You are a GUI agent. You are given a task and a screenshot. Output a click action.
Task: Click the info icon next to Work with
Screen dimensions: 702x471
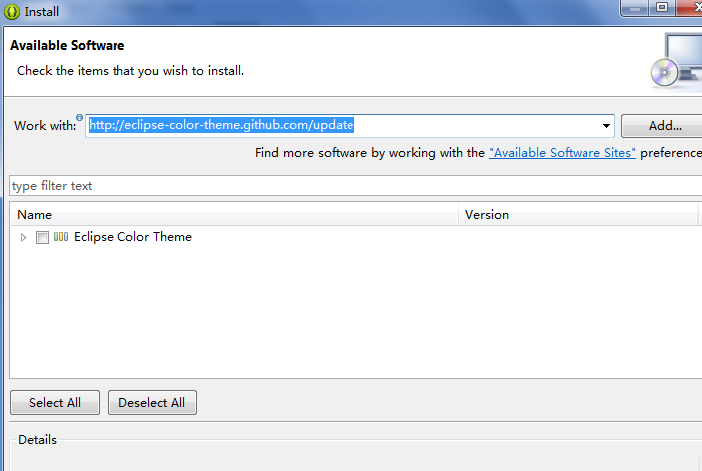coord(80,118)
